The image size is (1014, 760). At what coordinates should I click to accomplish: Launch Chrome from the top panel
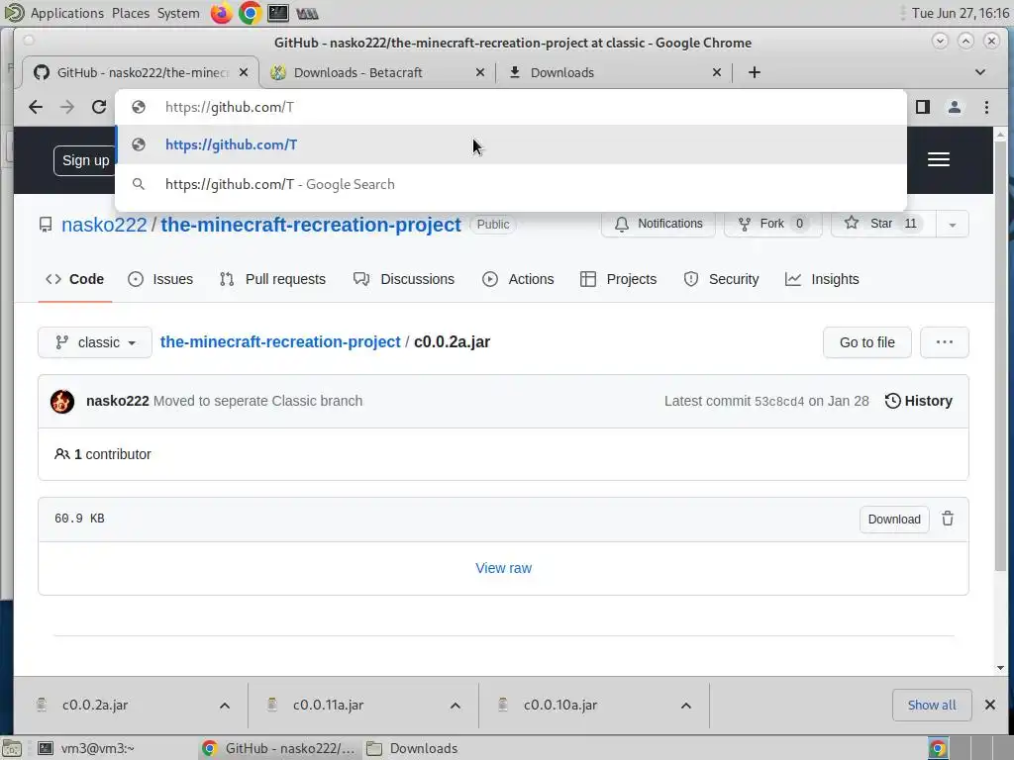click(x=250, y=13)
